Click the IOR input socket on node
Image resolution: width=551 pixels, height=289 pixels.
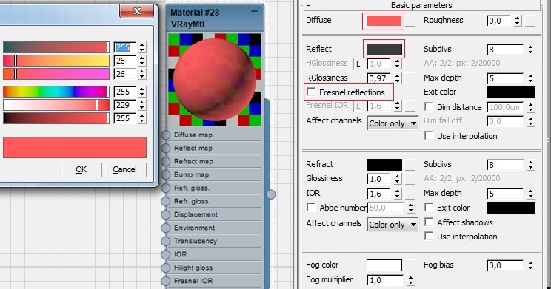coord(165,254)
